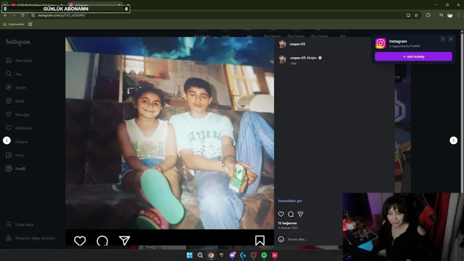Open İstatistikleri gör insights link
464x261 pixels.
coord(290,201)
